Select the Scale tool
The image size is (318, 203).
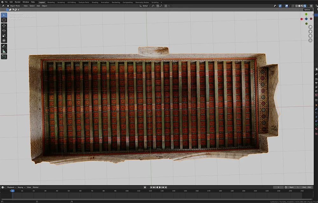4,36
